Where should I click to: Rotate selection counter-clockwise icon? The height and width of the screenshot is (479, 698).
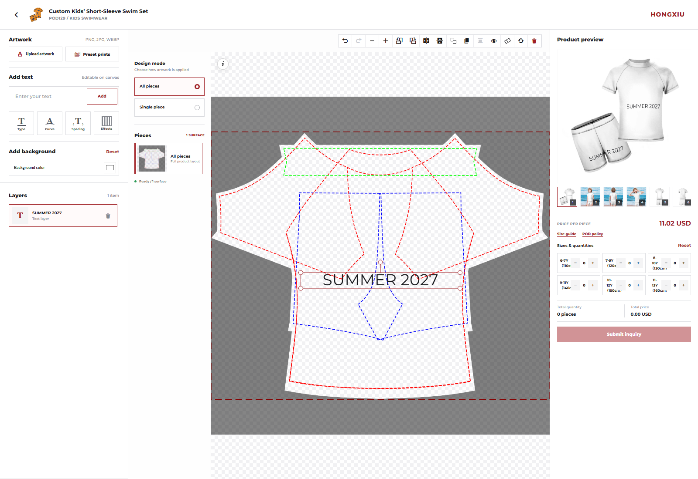399,41
